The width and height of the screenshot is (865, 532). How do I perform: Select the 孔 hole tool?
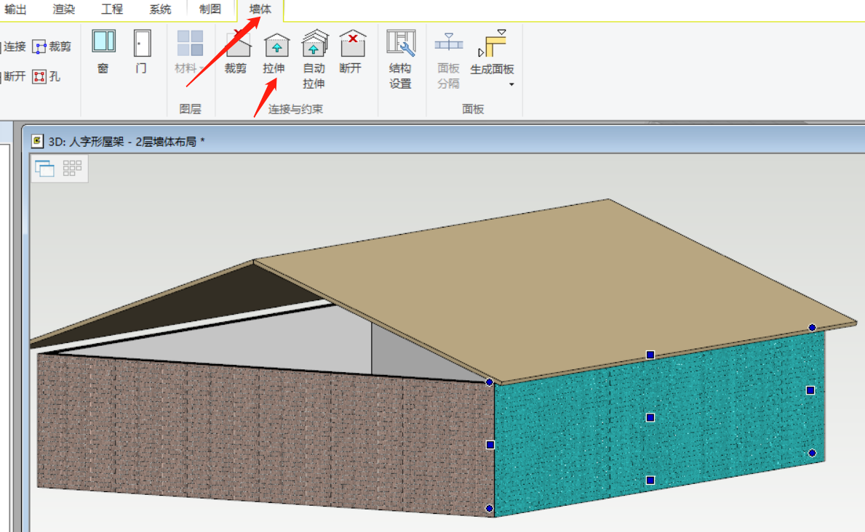click(x=47, y=76)
